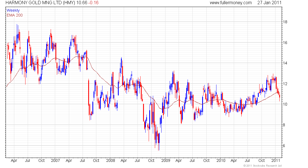Click the 6 price axis label
The width and height of the screenshot is (308, 168).
tap(284, 146)
